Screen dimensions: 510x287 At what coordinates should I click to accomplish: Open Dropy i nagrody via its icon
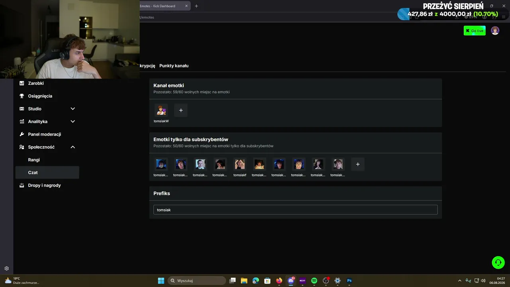pyautogui.click(x=22, y=185)
